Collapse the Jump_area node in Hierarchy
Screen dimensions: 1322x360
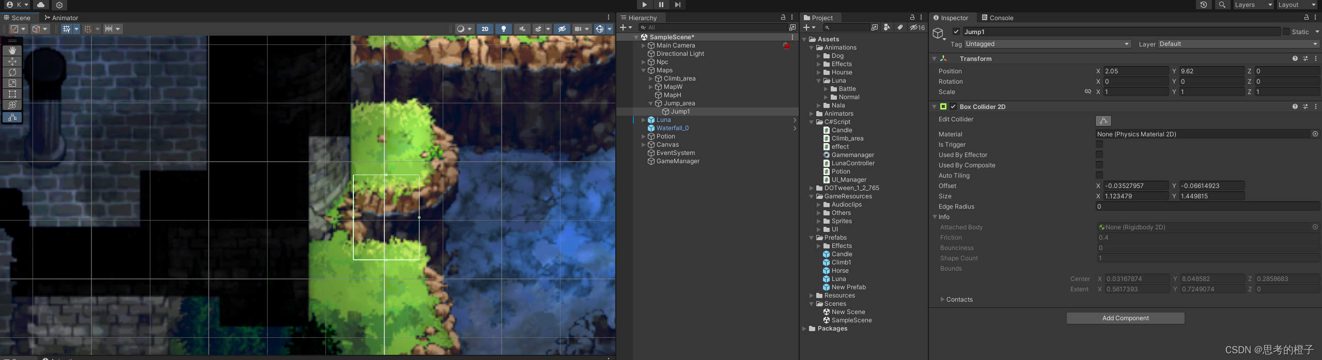(x=650, y=103)
